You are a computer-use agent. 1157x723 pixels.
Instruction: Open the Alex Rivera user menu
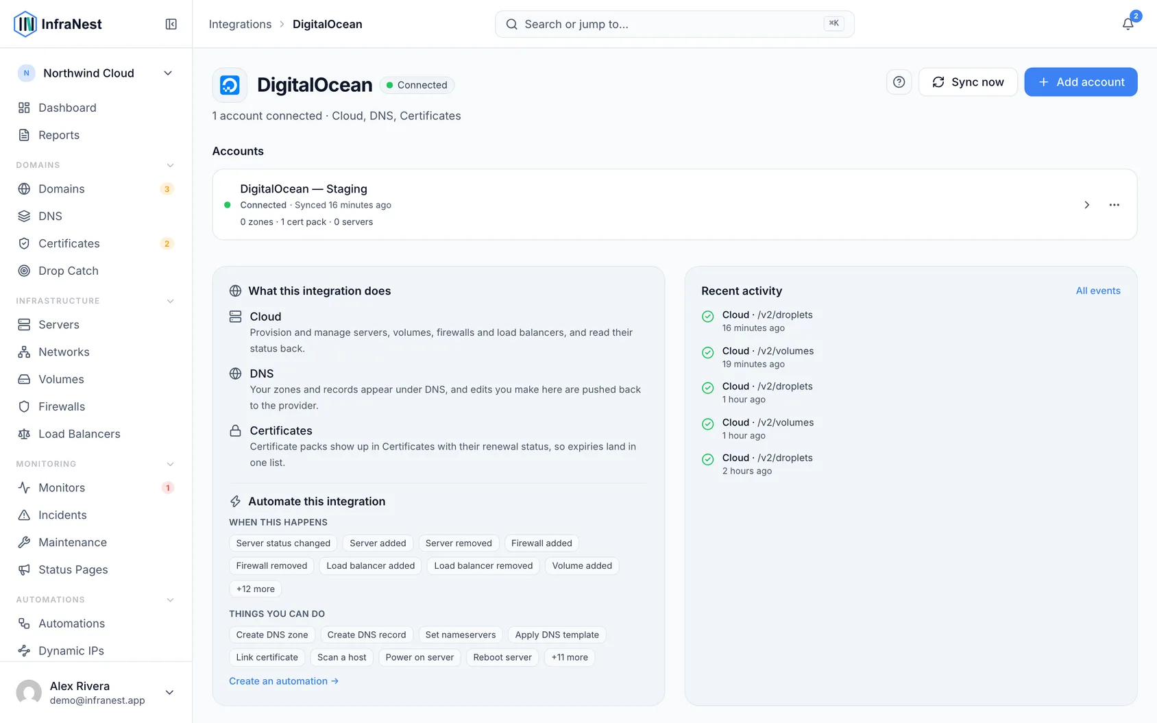pyautogui.click(x=96, y=692)
